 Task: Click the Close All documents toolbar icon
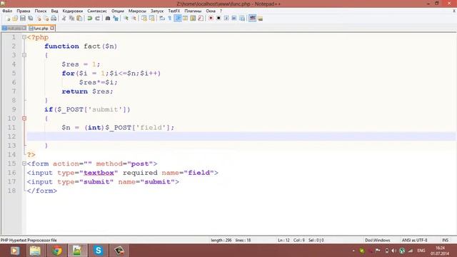click(46, 19)
